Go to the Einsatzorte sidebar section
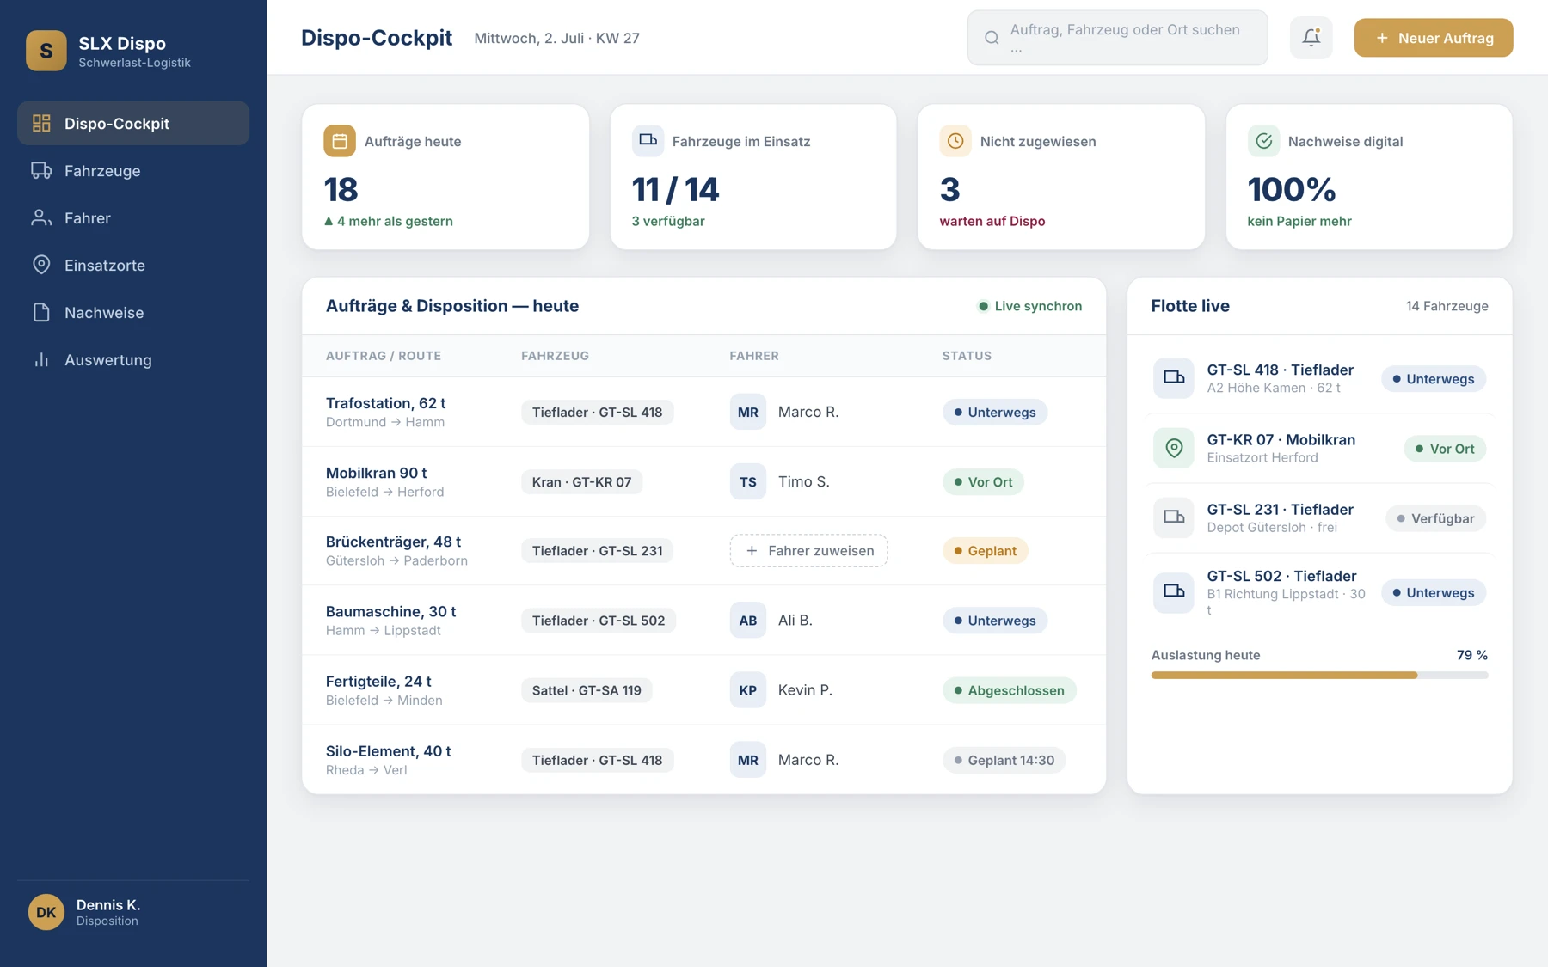 tap(133, 266)
